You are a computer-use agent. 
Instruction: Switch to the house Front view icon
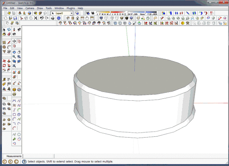point(78,18)
